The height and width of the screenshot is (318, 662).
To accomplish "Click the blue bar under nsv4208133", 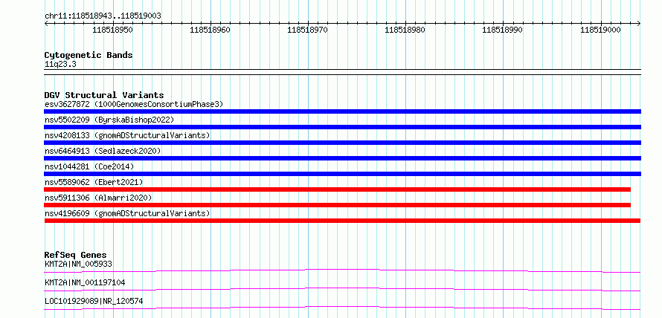I will pyautogui.click(x=342, y=143).
